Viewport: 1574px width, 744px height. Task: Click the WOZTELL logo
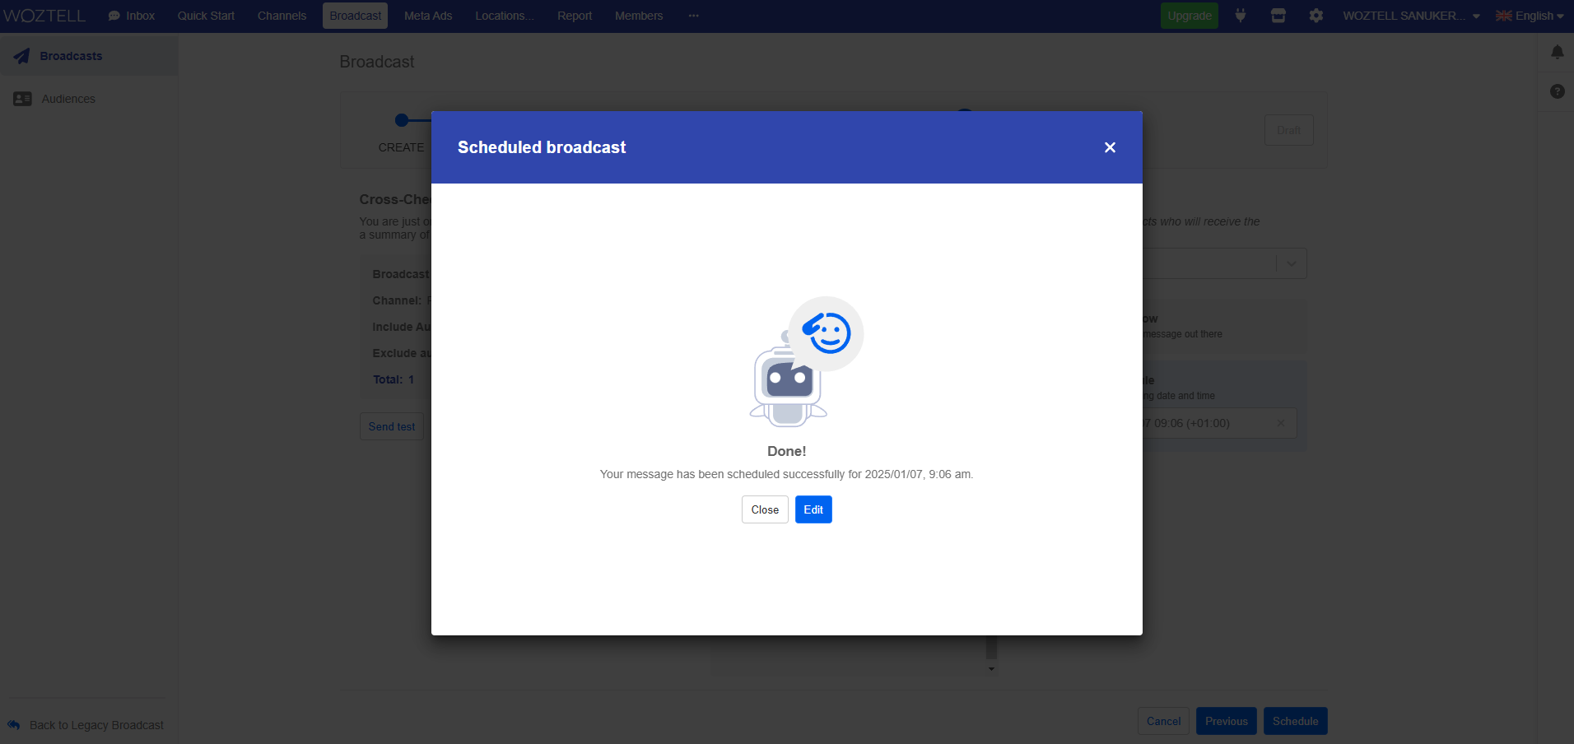tap(44, 16)
